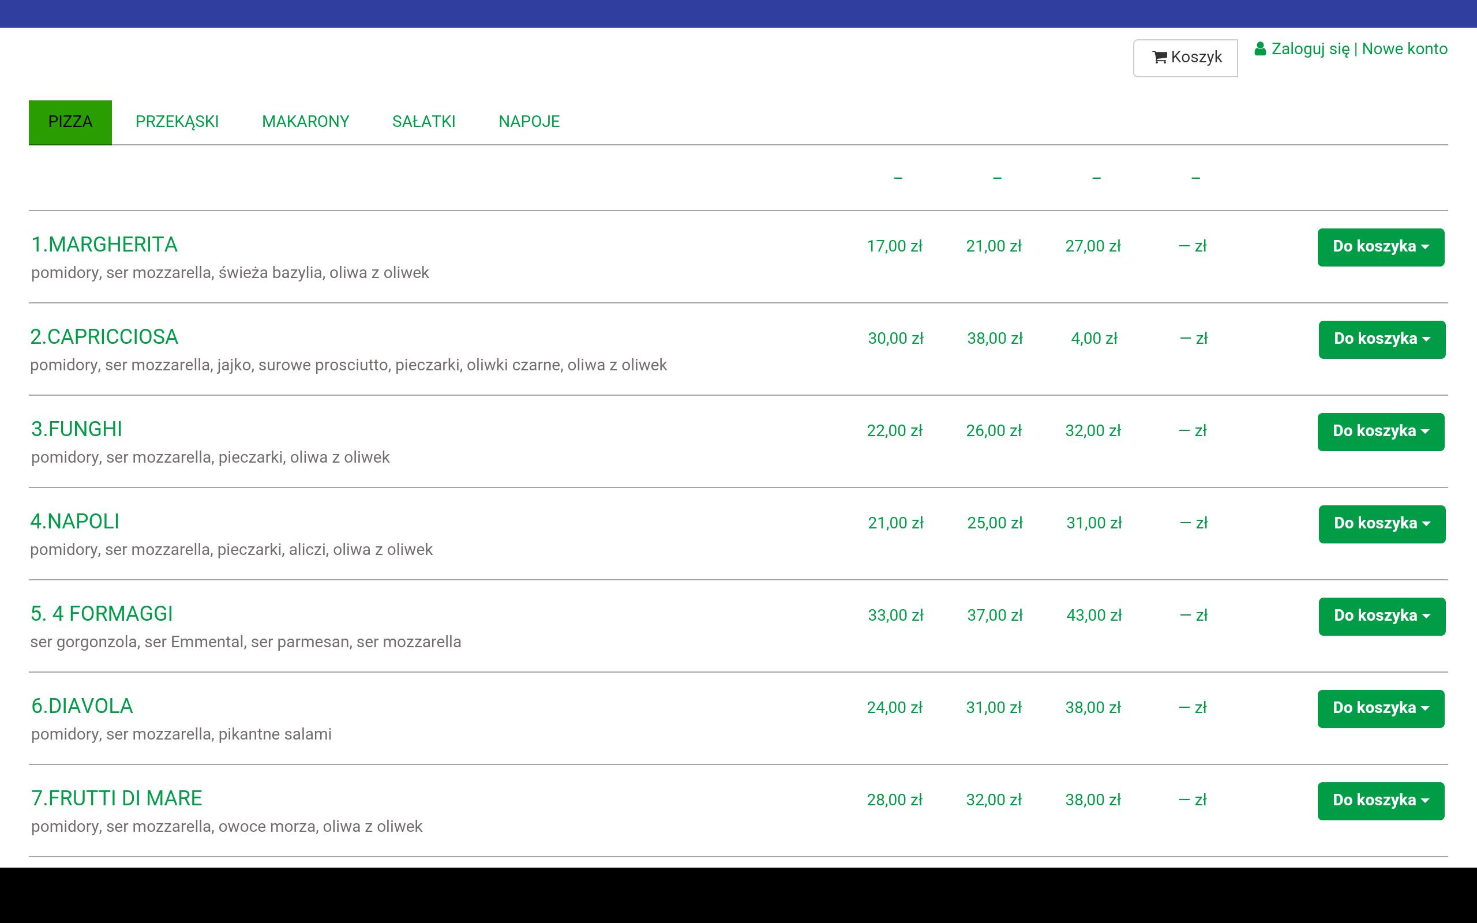Viewport: 1477px width, 923px height.
Task: Click Funghi's 32,00 zł price
Action: [x=1093, y=430]
